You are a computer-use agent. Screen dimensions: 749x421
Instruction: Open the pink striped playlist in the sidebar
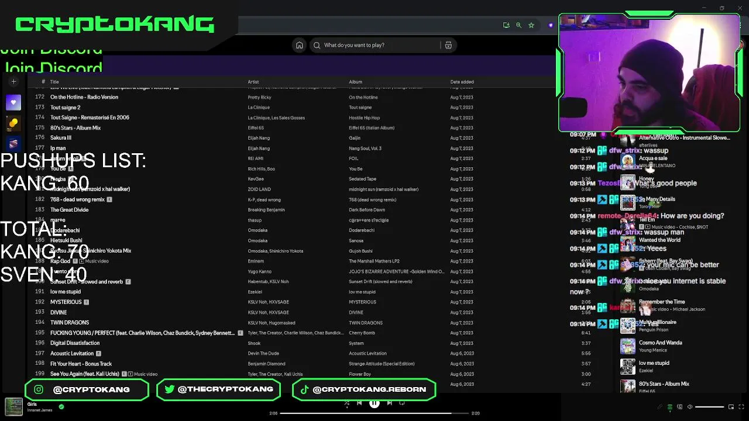[13, 143]
